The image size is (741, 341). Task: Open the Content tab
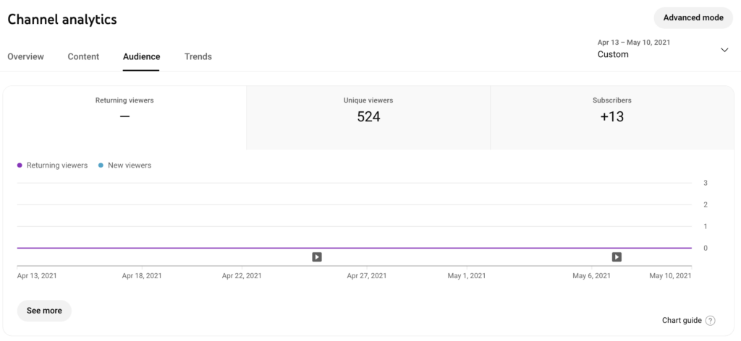(x=83, y=56)
